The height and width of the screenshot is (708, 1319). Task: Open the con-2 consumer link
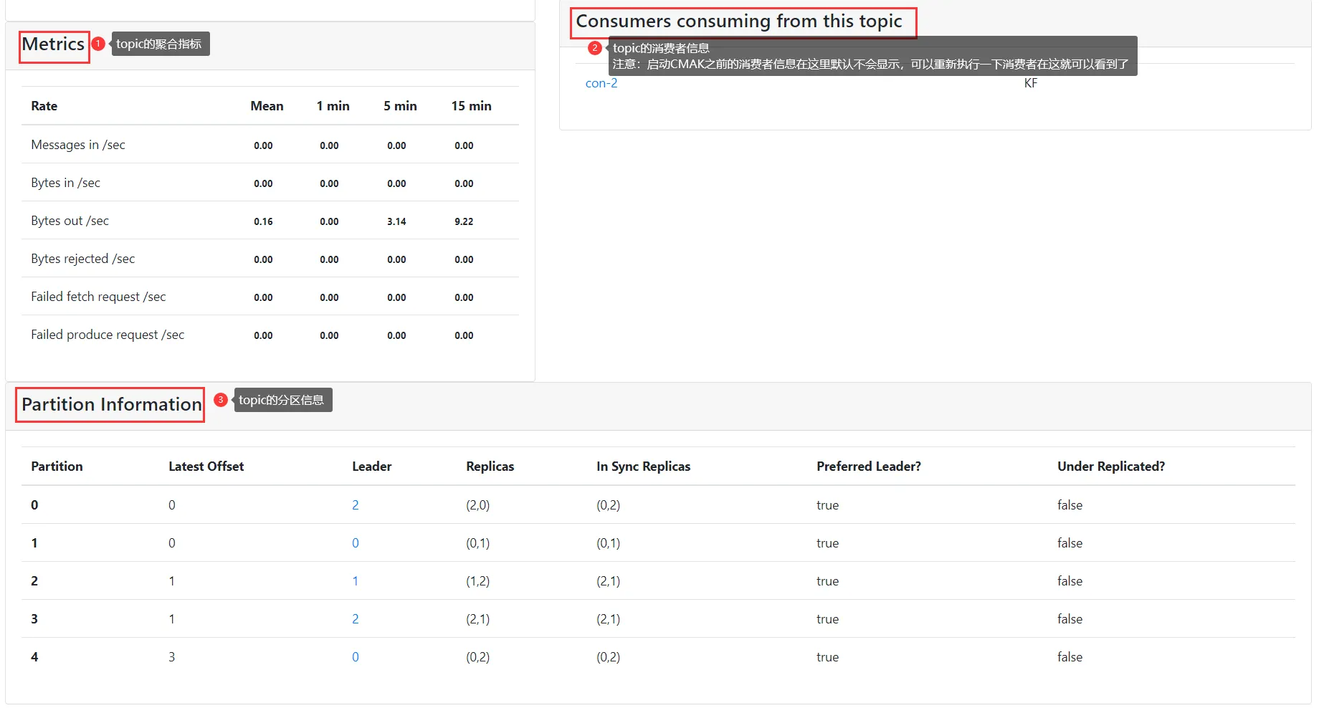[601, 83]
